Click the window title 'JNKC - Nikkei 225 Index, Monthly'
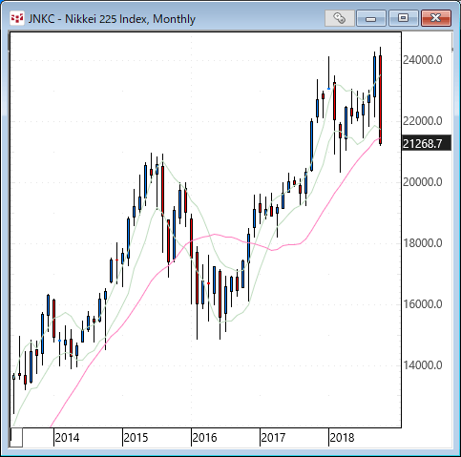The image size is (461, 457). pyautogui.click(x=112, y=19)
